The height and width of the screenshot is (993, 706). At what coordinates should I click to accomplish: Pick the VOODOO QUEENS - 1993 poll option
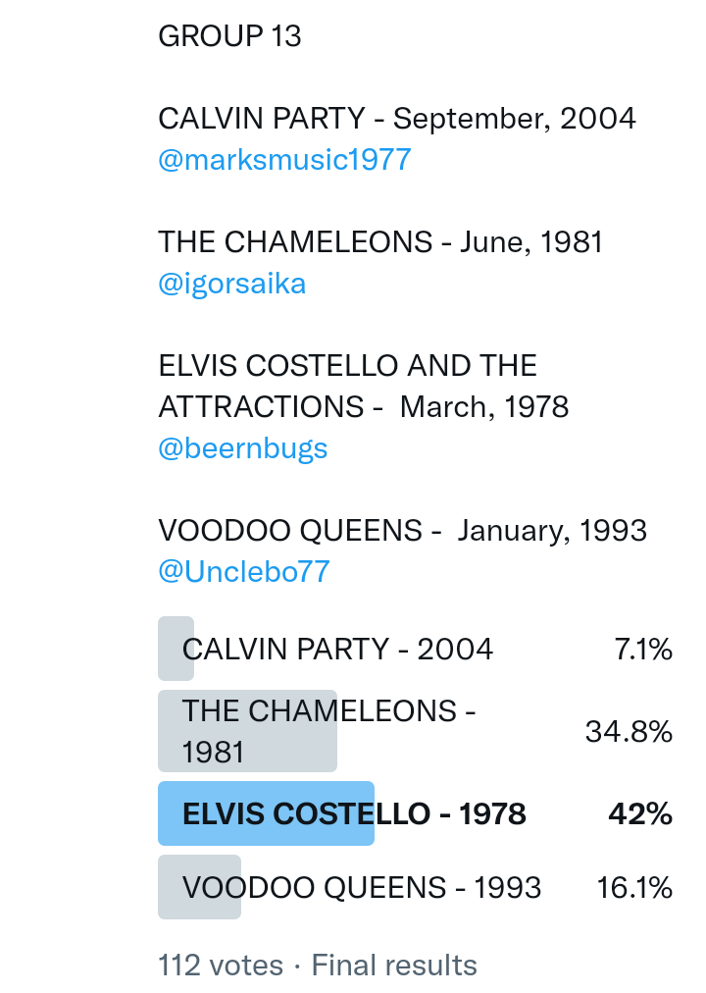(362, 888)
